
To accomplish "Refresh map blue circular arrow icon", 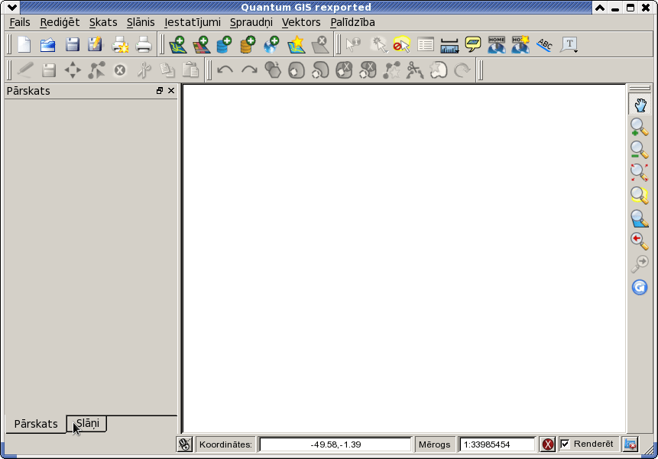I will tap(640, 287).
